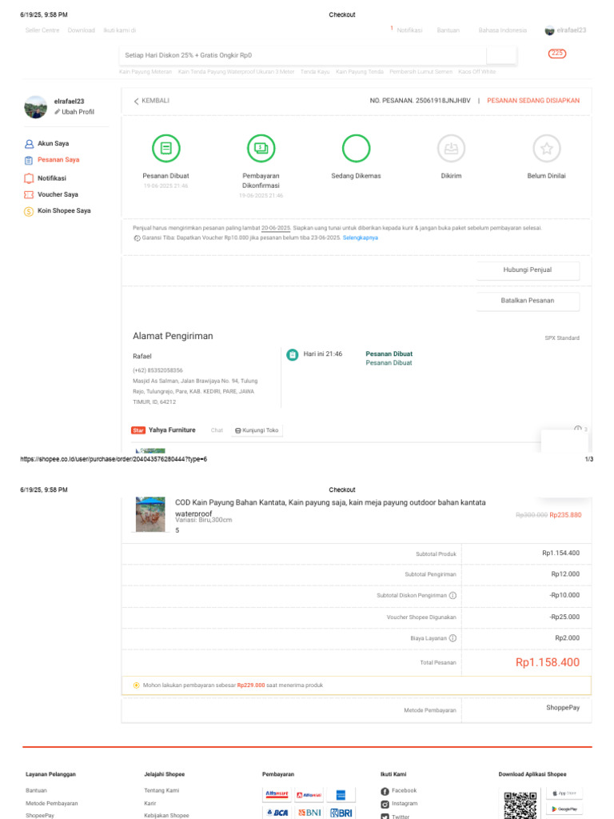Open the elrafael23 account menu in the header
Screen dimensions: 614x819
tap(565, 30)
